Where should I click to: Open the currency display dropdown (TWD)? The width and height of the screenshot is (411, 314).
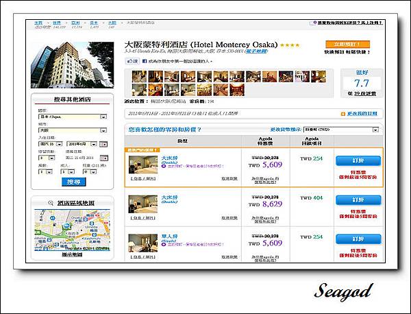pos(341,130)
